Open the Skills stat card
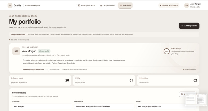 tap(104, 80)
